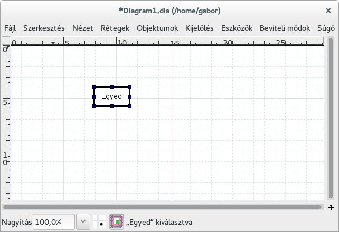
Task: Open the Beviteli módok menu
Action: click(285, 28)
